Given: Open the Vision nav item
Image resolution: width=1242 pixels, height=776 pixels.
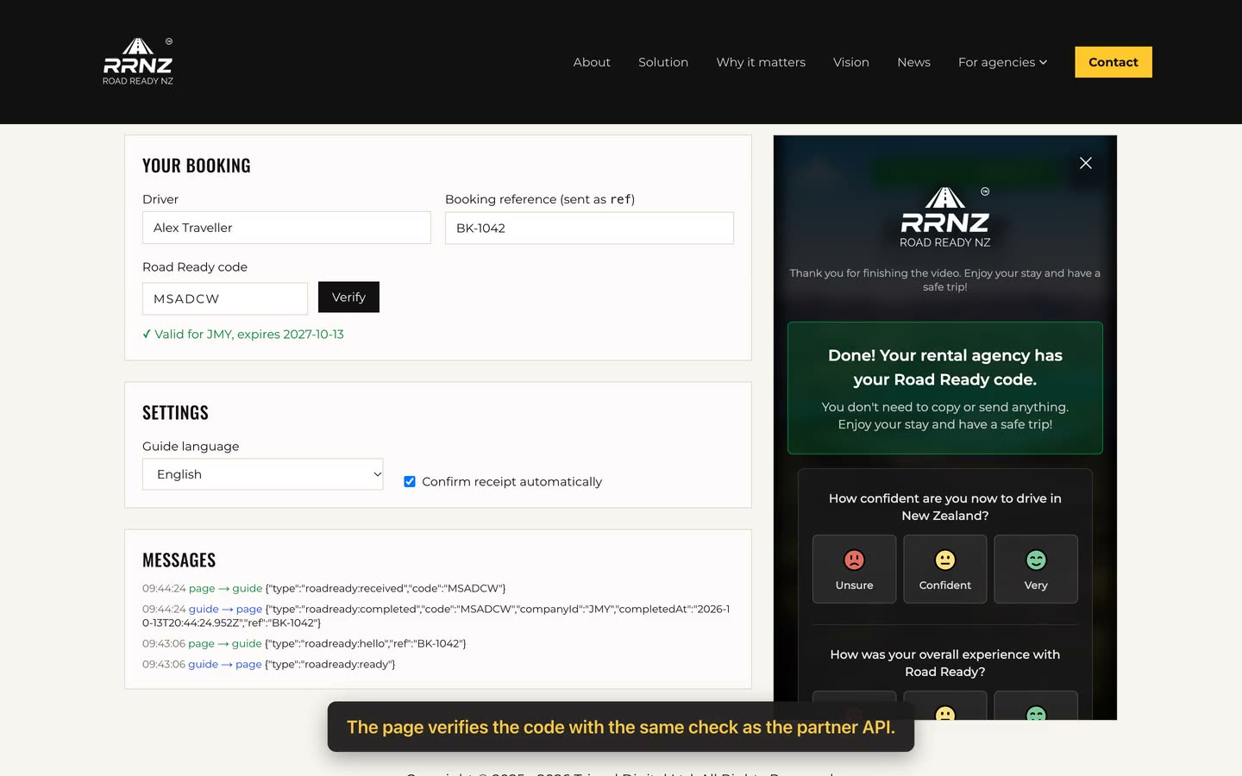Looking at the screenshot, I should (x=851, y=62).
